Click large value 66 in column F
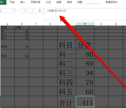The image size is (126, 108). click(85, 91)
